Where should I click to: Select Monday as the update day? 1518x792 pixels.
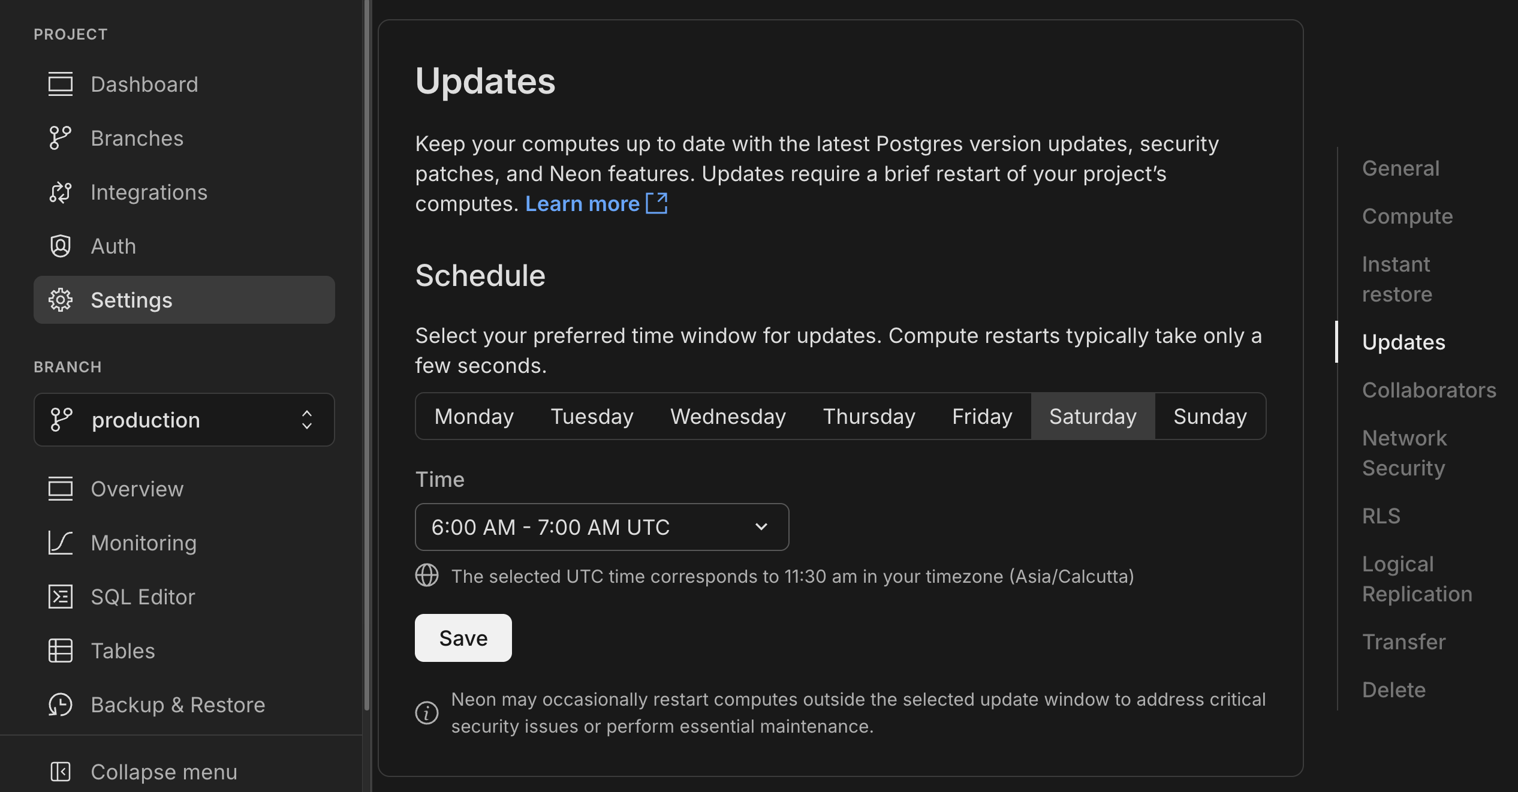[x=473, y=416]
